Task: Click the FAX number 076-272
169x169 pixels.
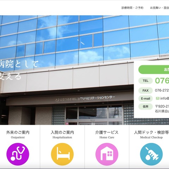Action: tap(162, 90)
